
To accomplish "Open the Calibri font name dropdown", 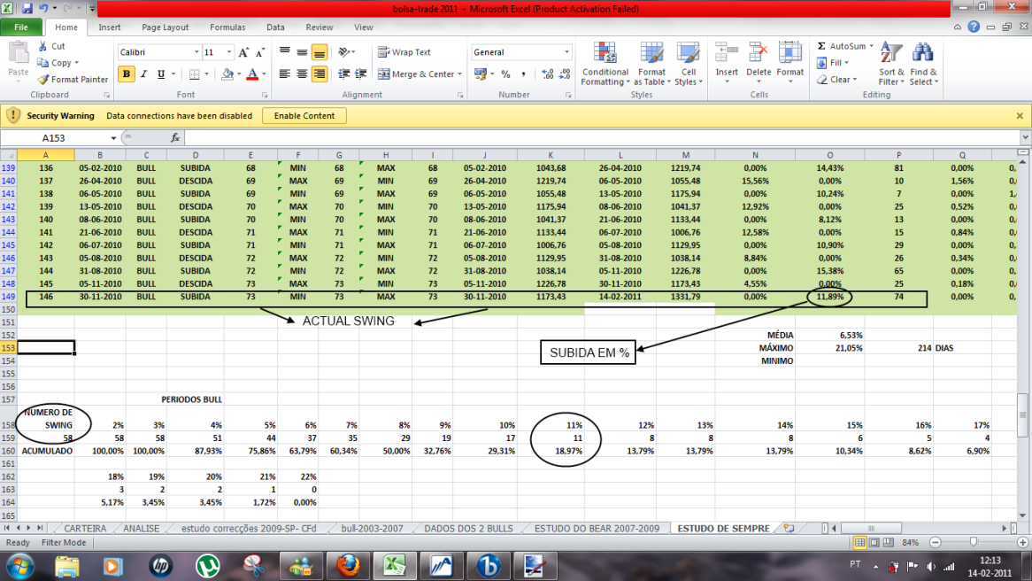I will click(196, 52).
